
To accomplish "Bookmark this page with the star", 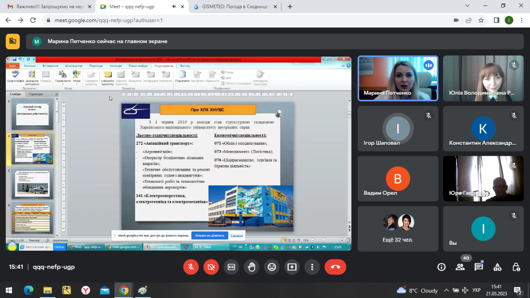I will click(481, 20).
